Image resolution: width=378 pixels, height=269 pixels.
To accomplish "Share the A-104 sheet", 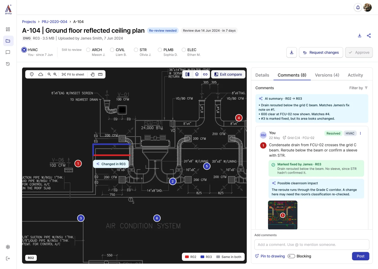I will [369, 35].
